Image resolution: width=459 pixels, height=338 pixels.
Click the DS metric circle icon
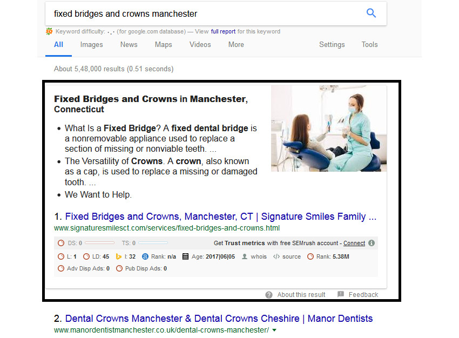tap(61, 243)
